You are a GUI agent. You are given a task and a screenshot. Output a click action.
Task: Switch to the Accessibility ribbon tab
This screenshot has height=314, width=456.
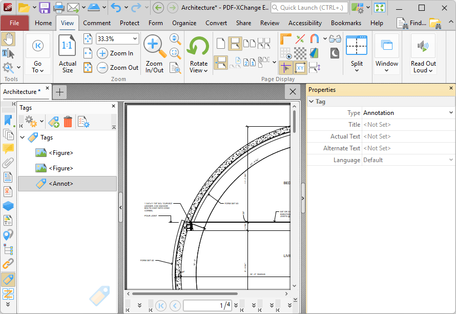click(305, 23)
